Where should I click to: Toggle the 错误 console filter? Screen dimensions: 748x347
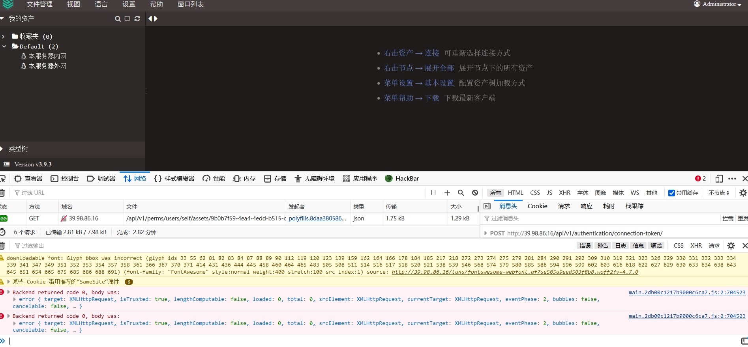[x=585, y=246]
